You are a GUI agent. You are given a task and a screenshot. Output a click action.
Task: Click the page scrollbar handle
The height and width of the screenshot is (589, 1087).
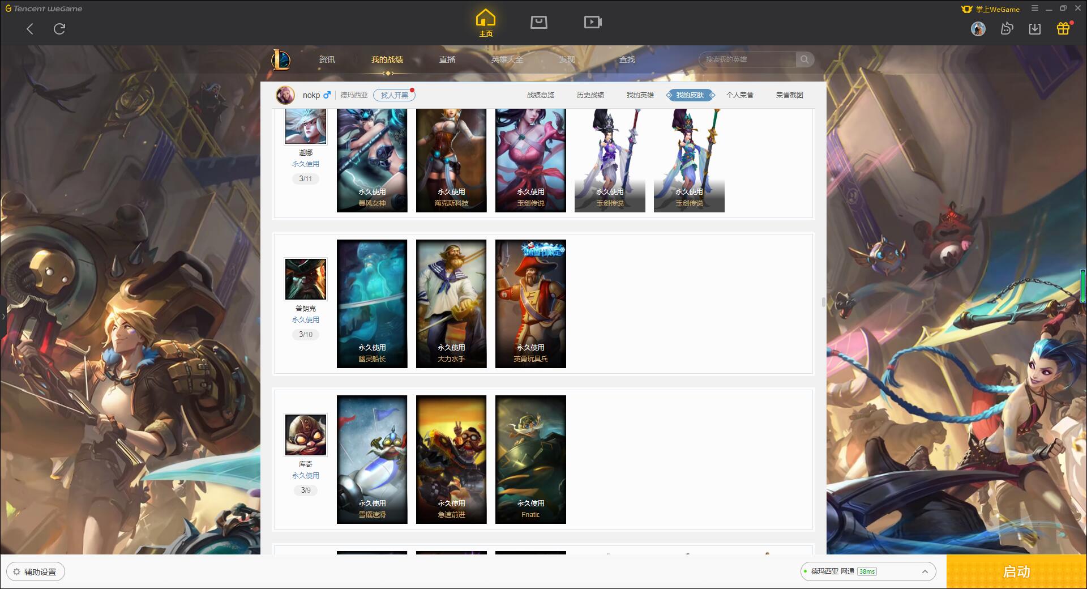[x=824, y=302]
